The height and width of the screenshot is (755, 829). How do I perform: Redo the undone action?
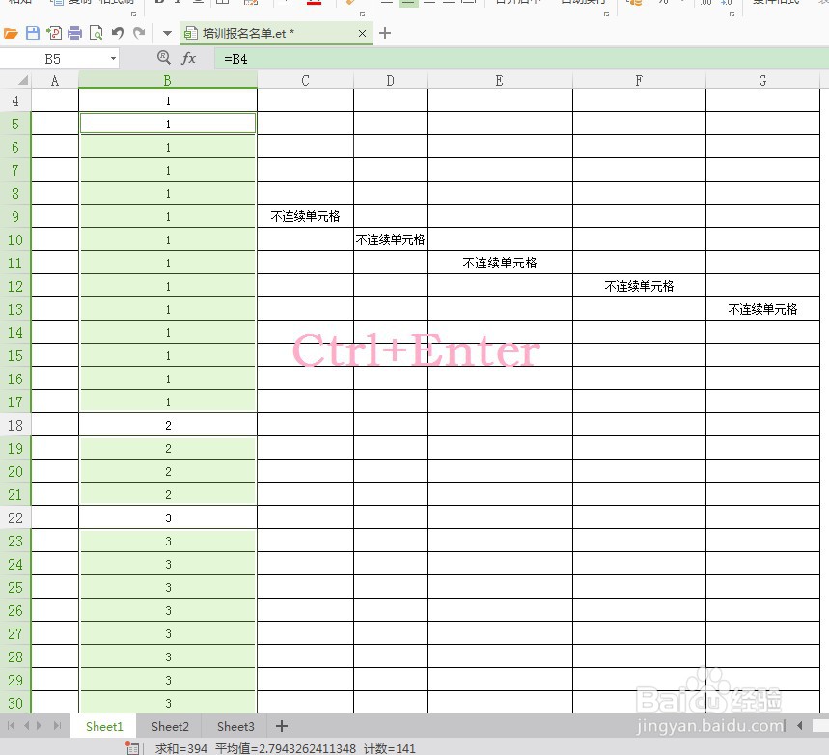(x=139, y=34)
